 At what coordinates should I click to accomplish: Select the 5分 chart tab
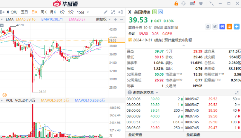pyautogui.click(x=71, y=12)
